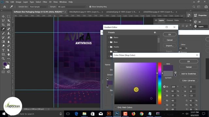Select the R red radio button
The width and height of the screenshot is (209, 117).
pos(164,100)
